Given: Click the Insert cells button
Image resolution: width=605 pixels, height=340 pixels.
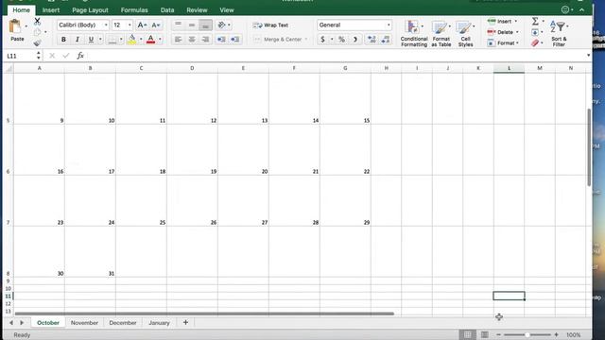Looking at the screenshot, I should click(x=502, y=21).
